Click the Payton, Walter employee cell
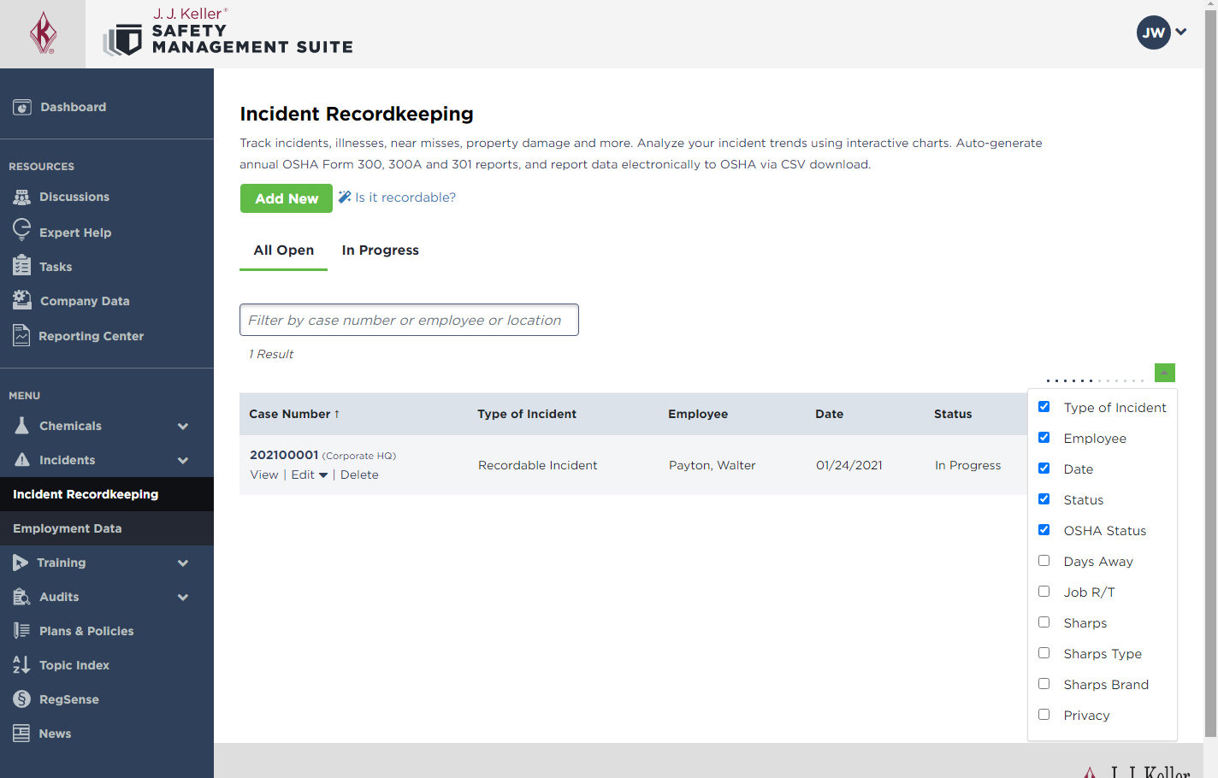1218x778 pixels. click(x=712, y=465)
